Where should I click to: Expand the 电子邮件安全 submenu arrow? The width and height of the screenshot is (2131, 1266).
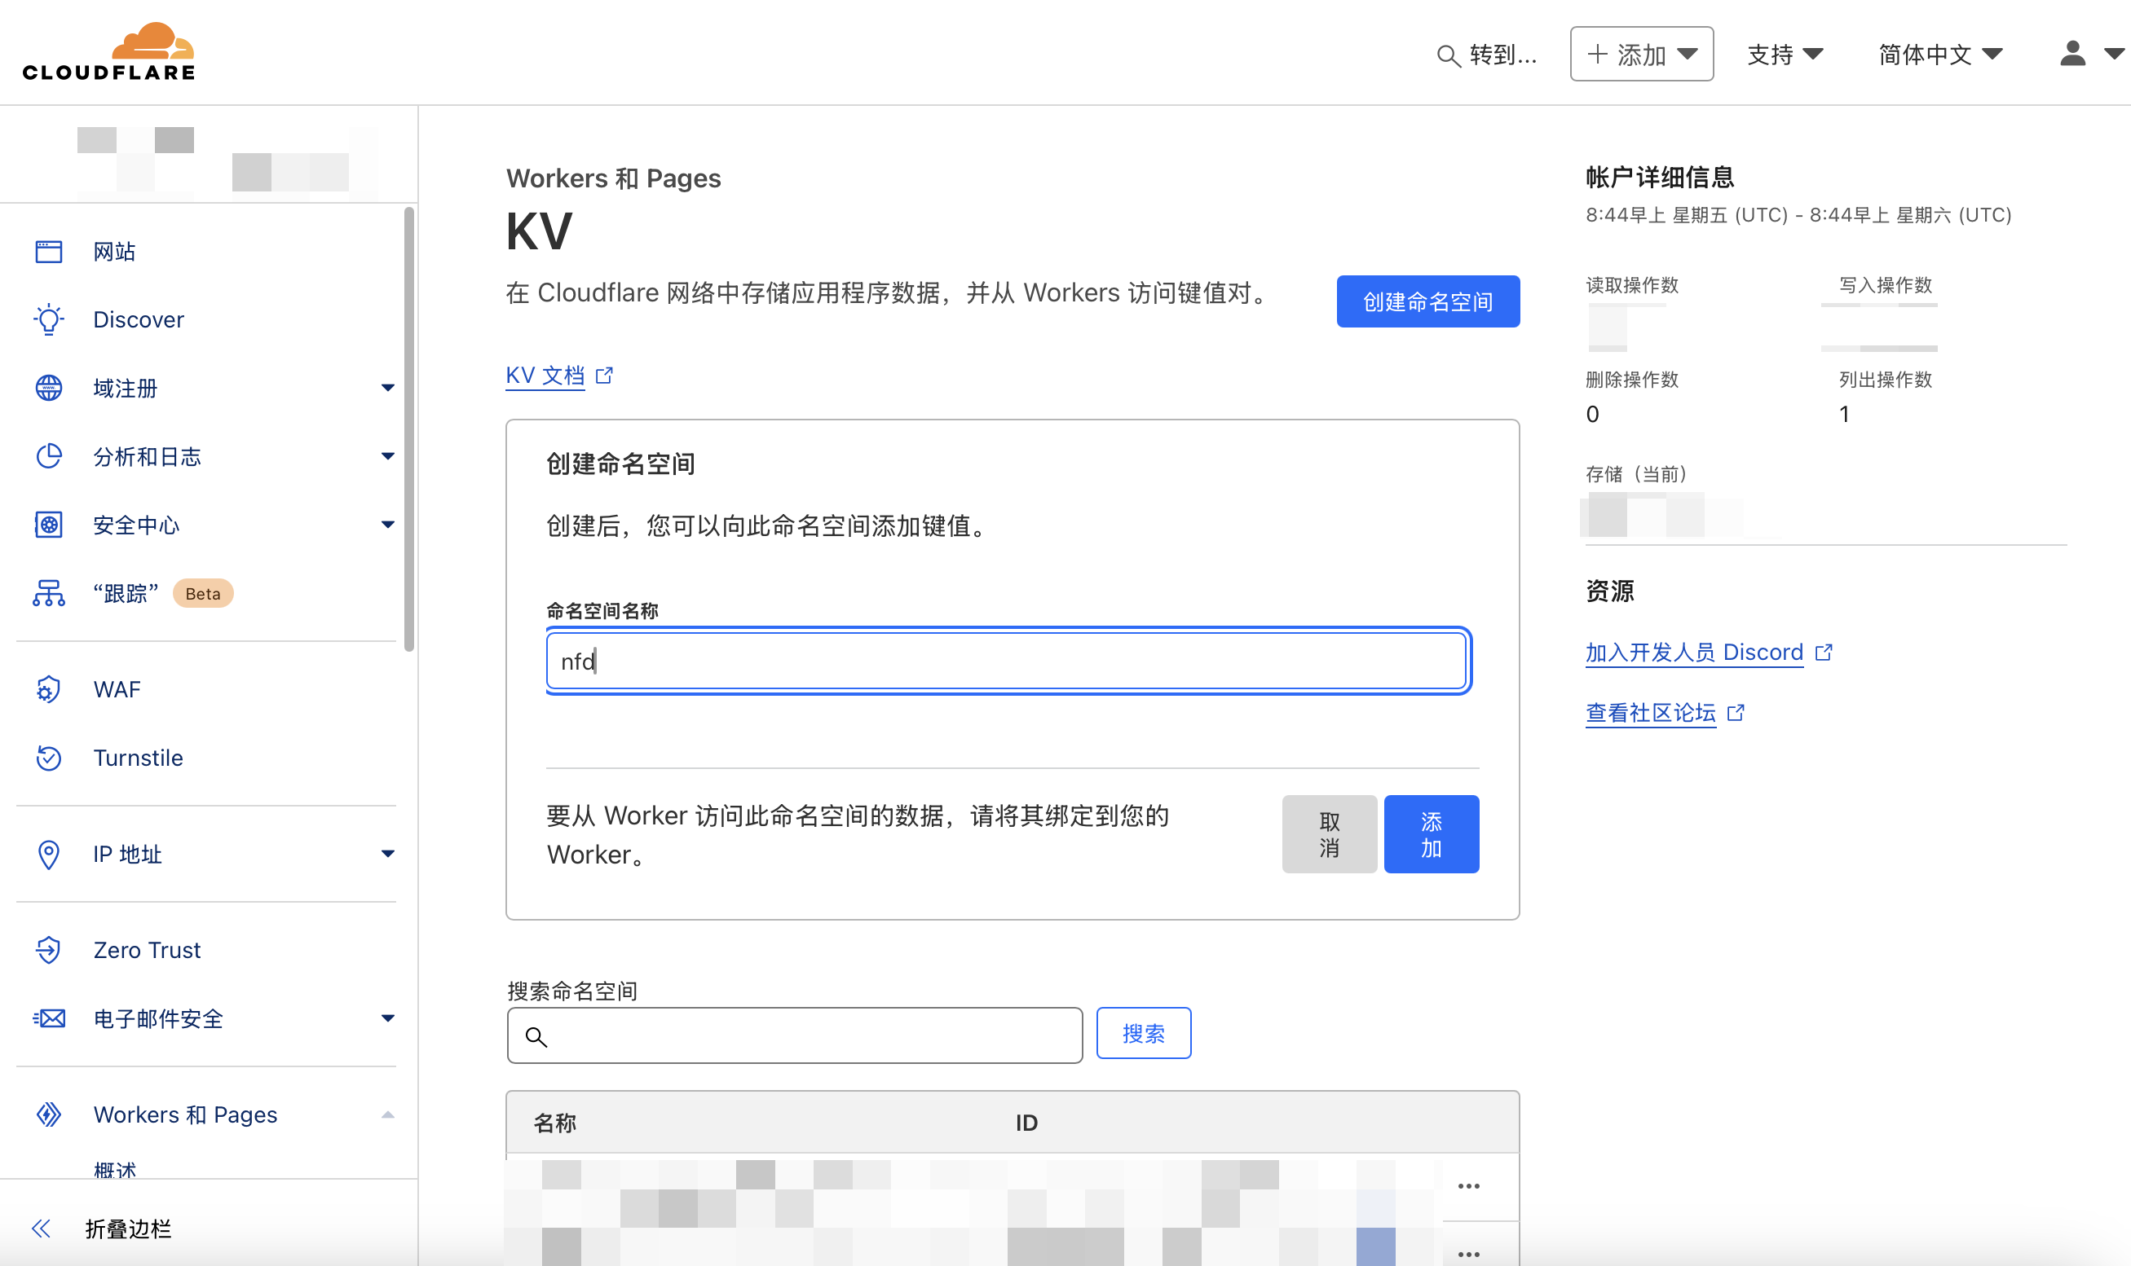(x=387, y=1018)
